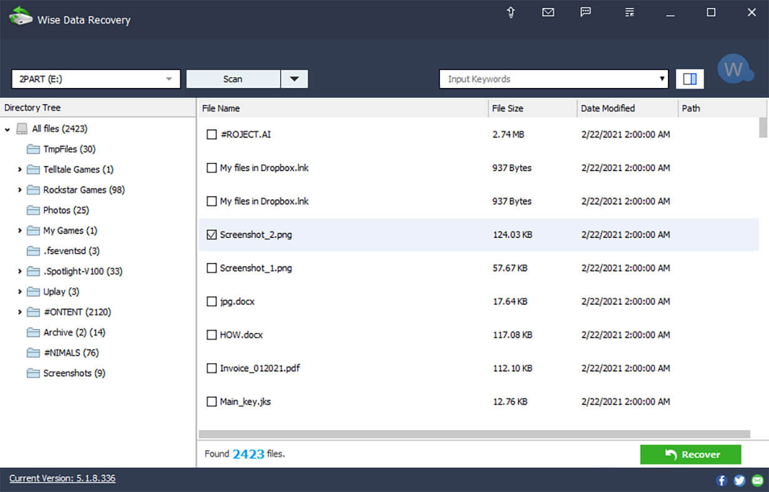Screen dimensions: 769x492
Task: Click the file size "57.67 KB"
Action: point(510,268)
